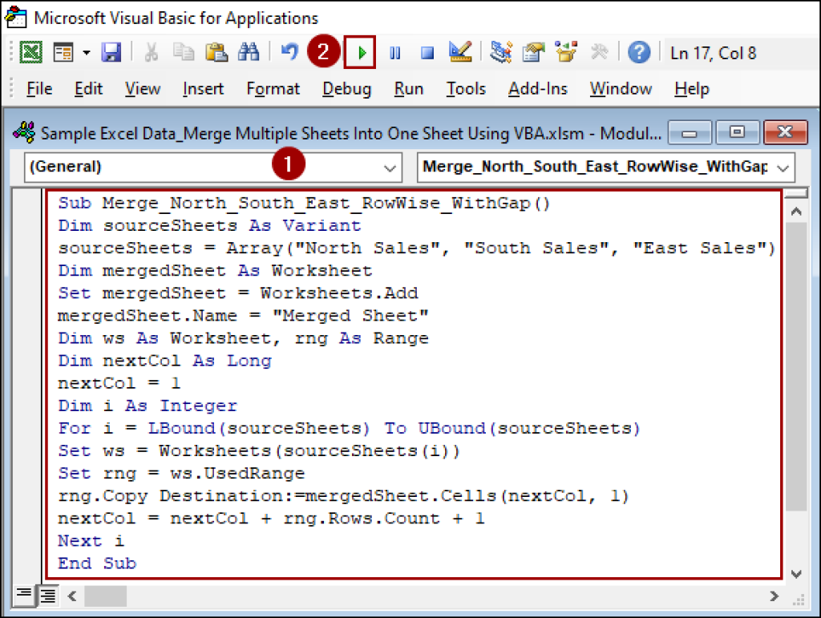Open the Debug menu
Screen dimensions: 821x618
tap(346, 89)
